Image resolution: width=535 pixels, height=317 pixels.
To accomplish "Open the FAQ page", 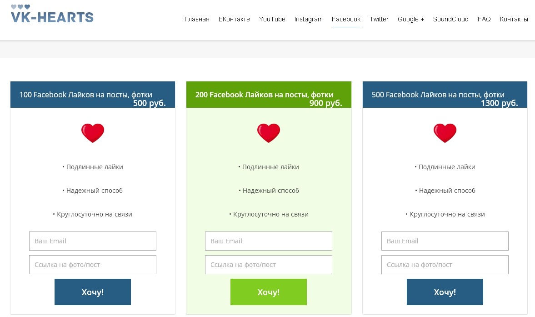I will [484, 19].
